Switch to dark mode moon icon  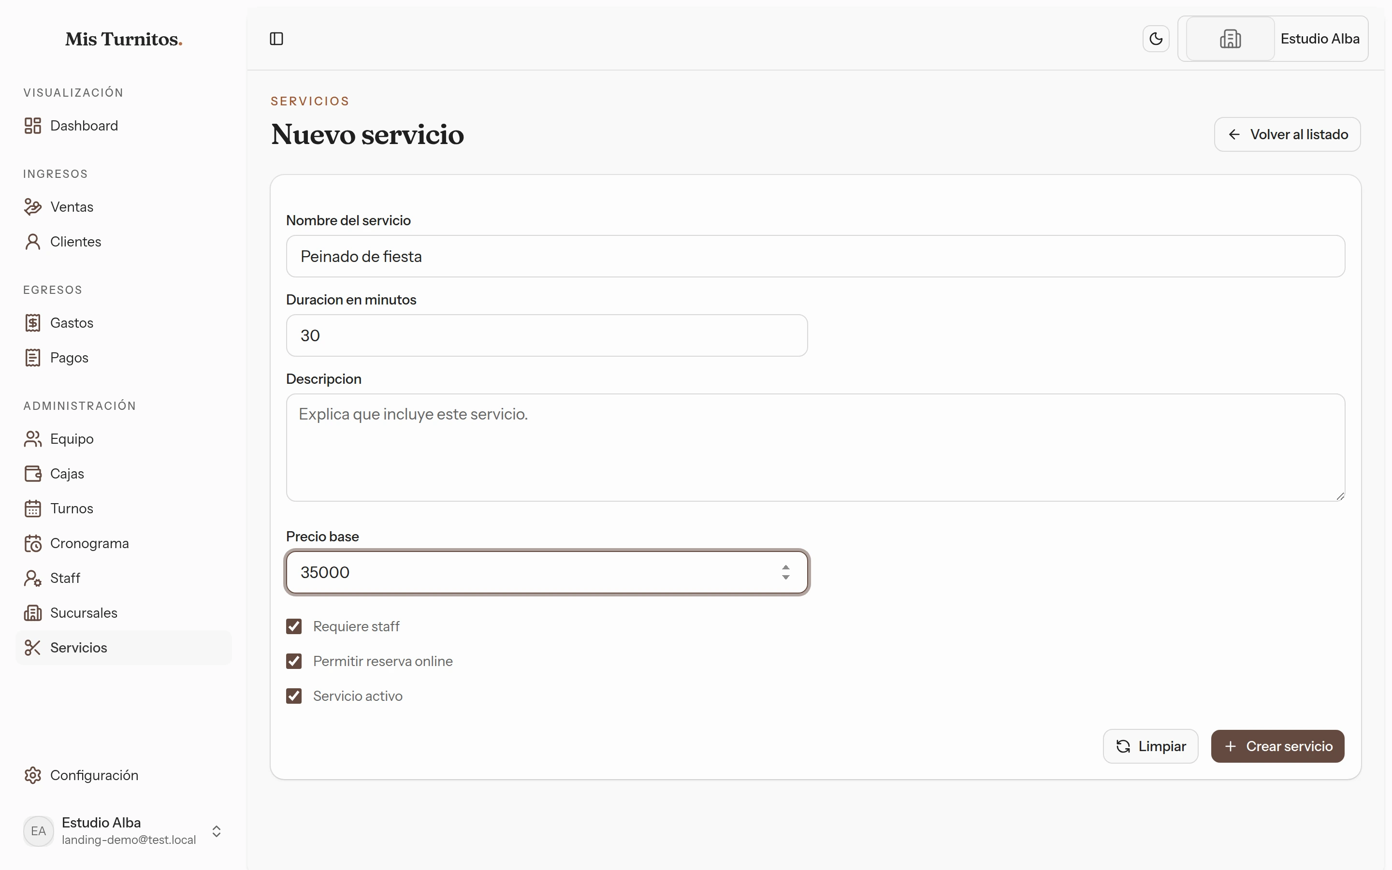click(x=1156, y=39)
